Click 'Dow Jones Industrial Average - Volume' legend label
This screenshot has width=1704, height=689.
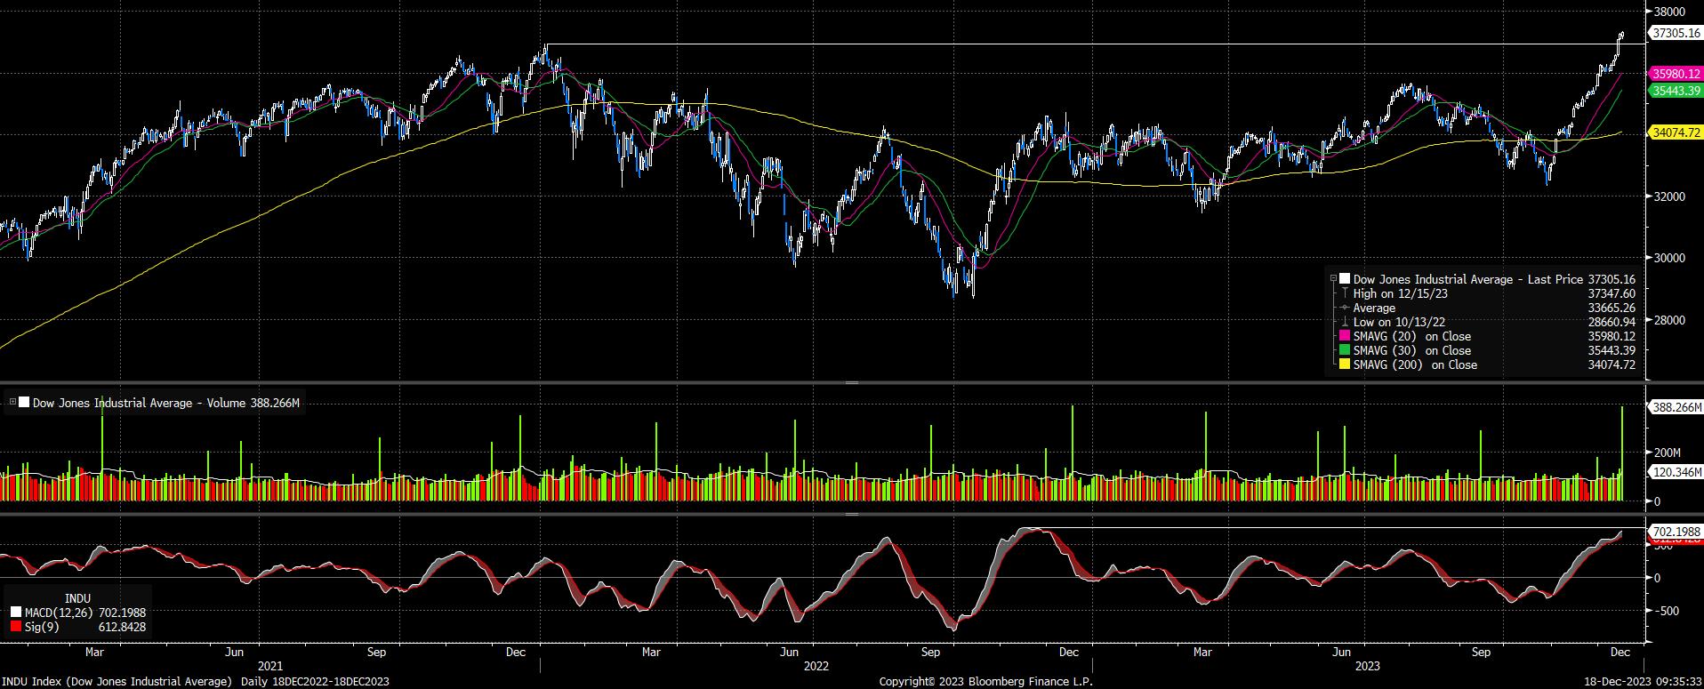point(139,403)
